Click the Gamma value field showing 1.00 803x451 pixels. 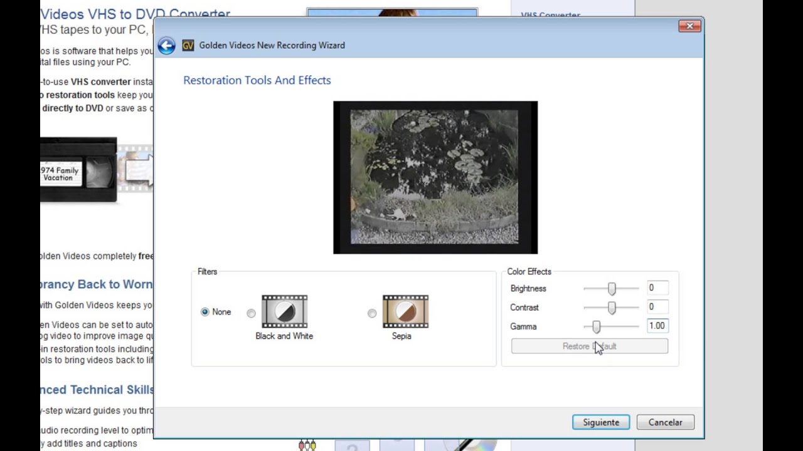pos(657,326)
